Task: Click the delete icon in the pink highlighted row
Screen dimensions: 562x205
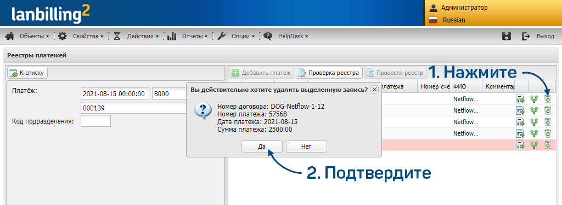Action: coord(548,145)
